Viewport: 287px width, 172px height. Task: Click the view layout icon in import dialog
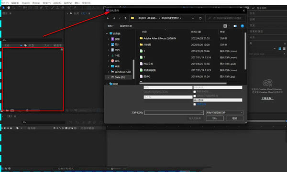click(x=225, y=26)
